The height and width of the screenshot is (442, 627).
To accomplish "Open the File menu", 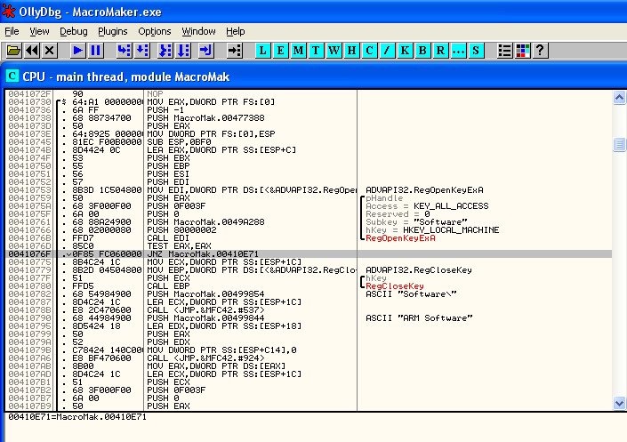I will tap(12, 31).
